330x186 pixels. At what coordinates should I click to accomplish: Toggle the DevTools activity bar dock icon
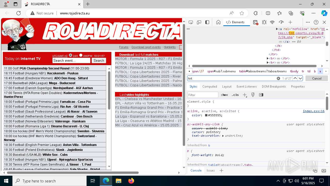207,22
